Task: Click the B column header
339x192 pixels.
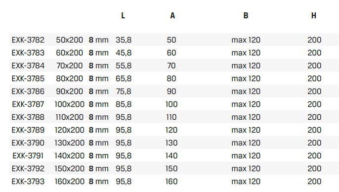Action: click(246, 15)
